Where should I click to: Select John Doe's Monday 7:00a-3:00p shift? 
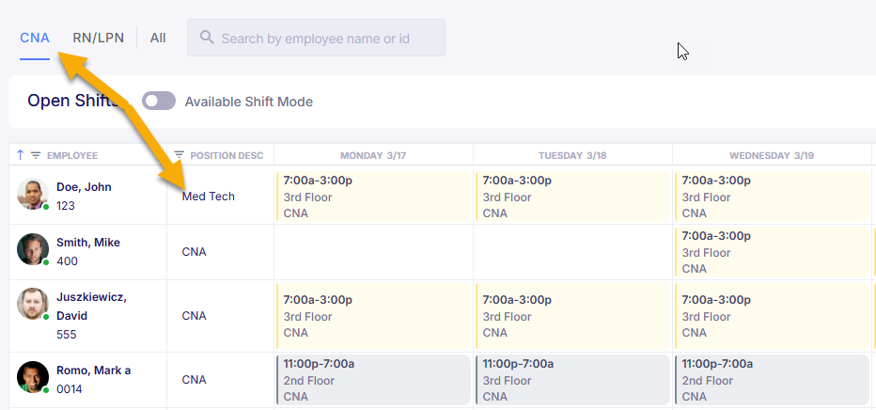pyautogui.click(x=374, y=197)
